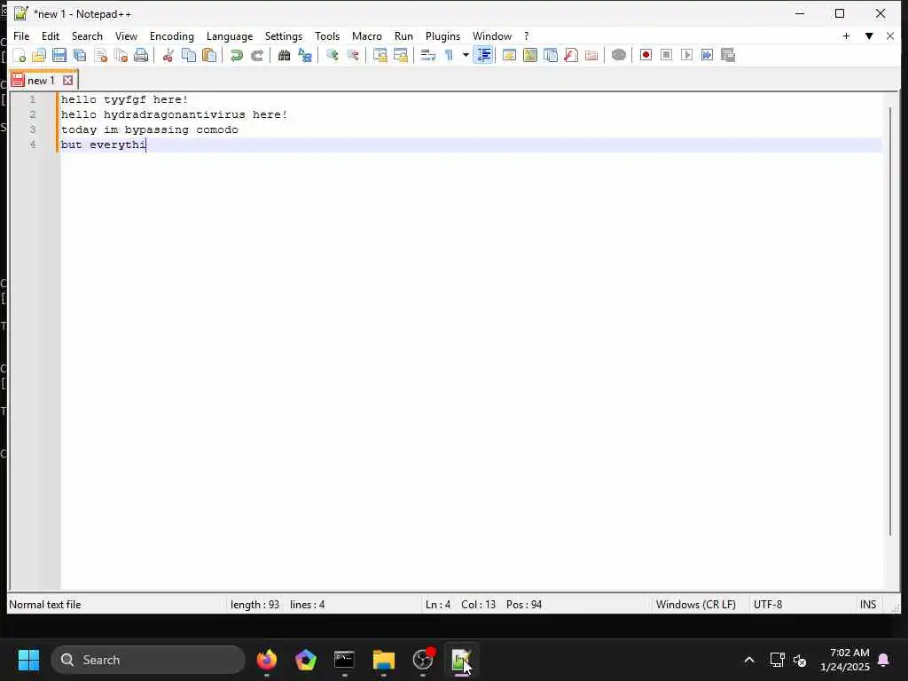Toggle the Document Map toolbar icon
This screenshot has width=908, height=681.
click(530, 56)
